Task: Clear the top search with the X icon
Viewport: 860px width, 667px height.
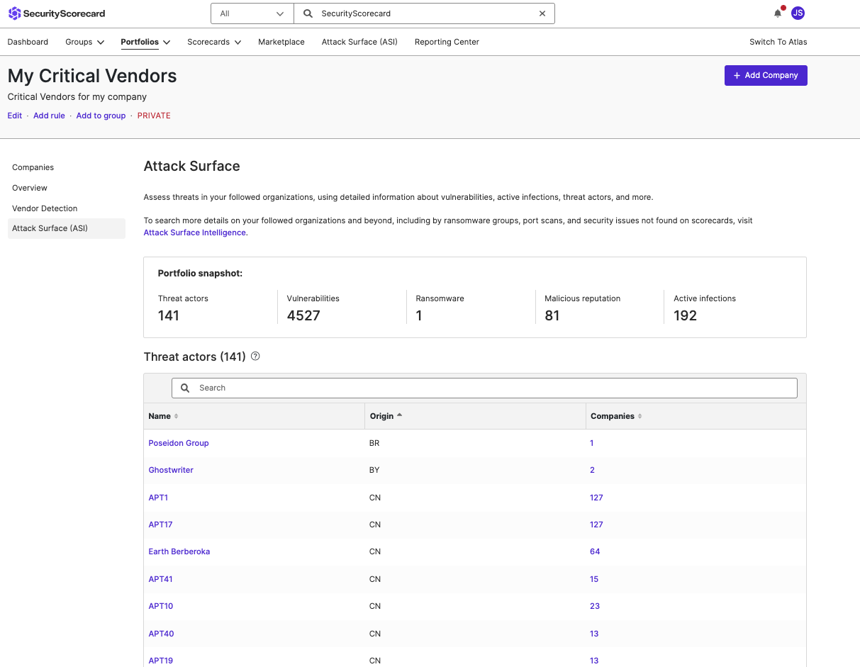Action: [542, 13]
